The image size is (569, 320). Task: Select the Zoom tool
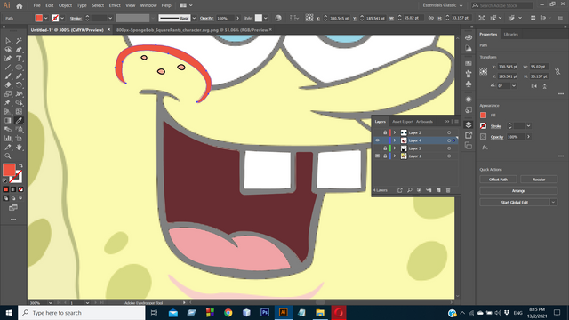(8, 156)
